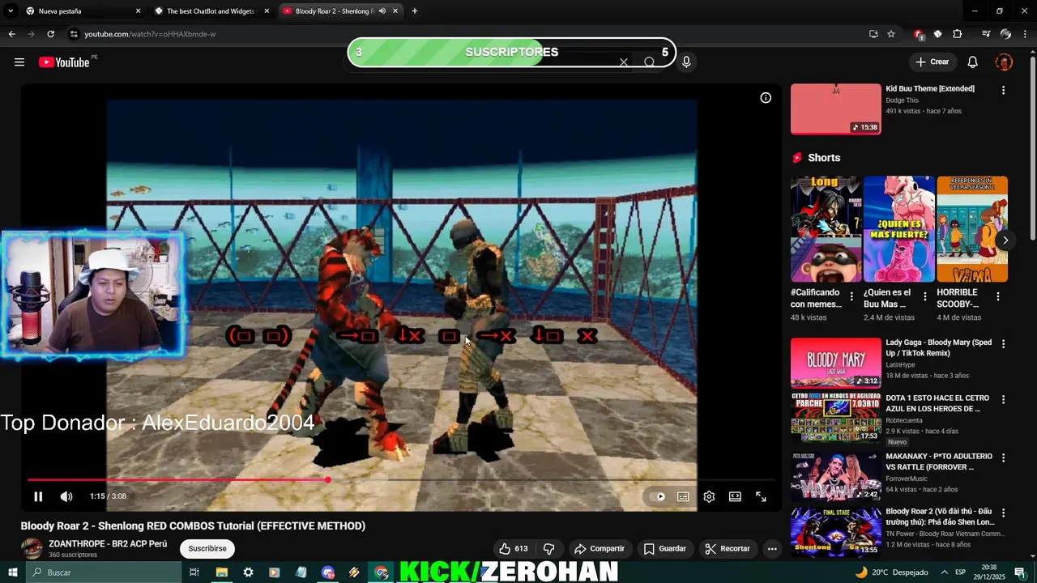This screenshot has width=1037, height=583.
Task: Open the Windows Start menu
Action: tap(13, 572)
